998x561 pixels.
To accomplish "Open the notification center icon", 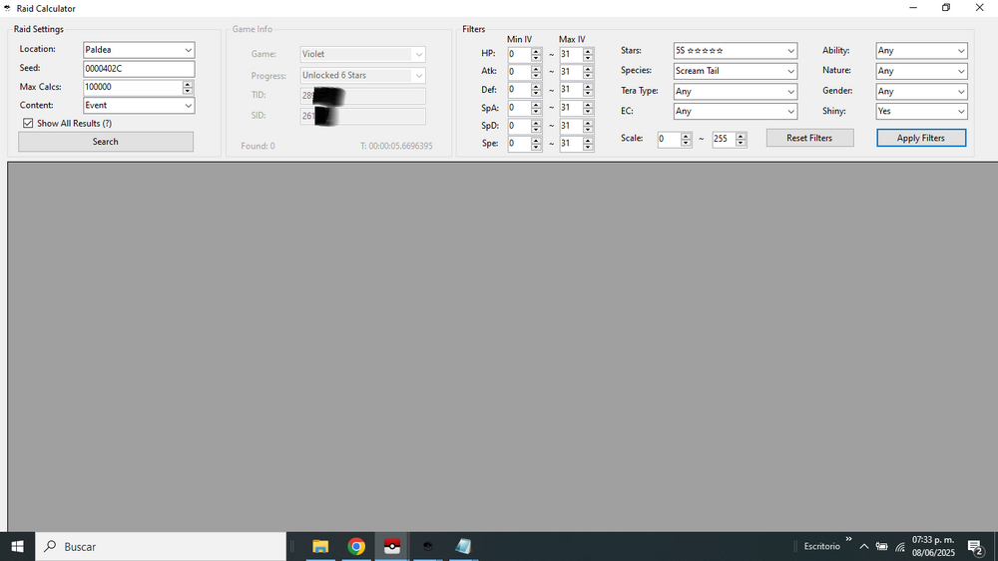I will point(975,546).
